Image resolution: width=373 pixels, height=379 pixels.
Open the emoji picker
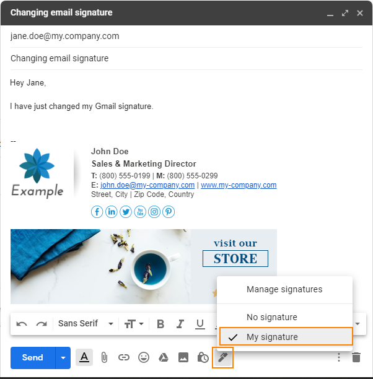point(144,357)
